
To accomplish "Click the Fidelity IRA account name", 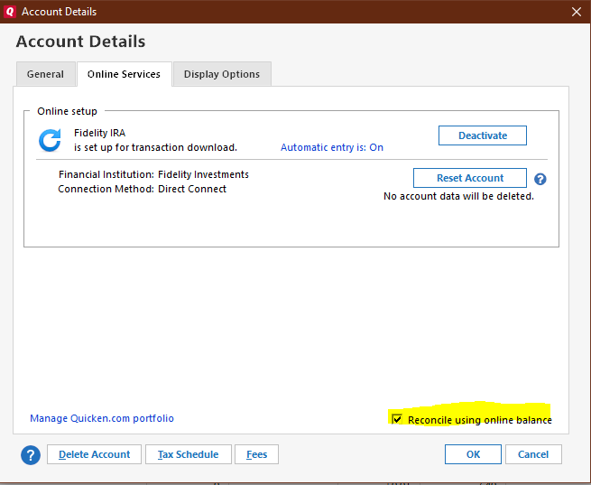I will point(99,133).
